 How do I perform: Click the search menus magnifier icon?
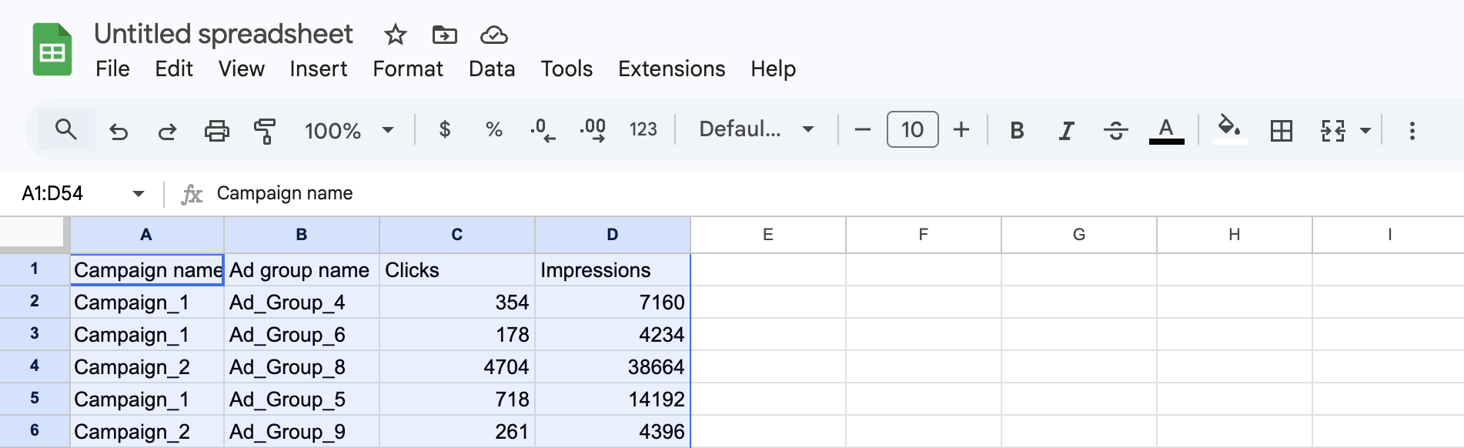(66, 129)
